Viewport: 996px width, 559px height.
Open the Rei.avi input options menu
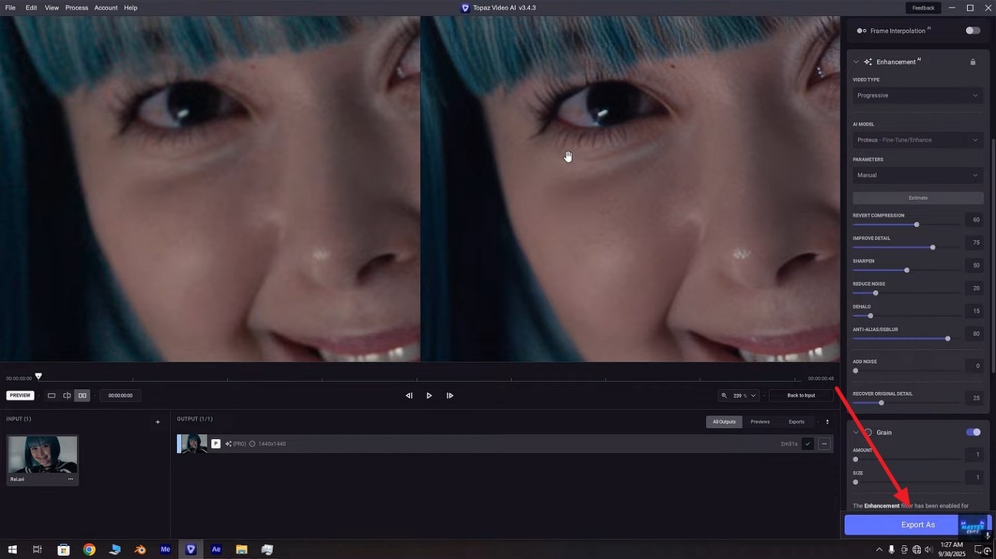pos(70,479)
